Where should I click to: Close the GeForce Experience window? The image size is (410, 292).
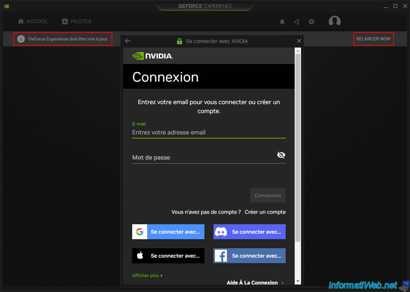pos(405,6)
